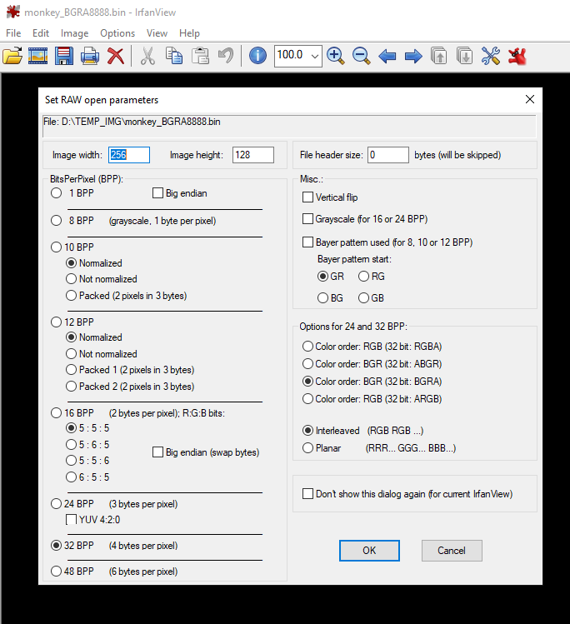Open the Options menu

tap(117, 33)
